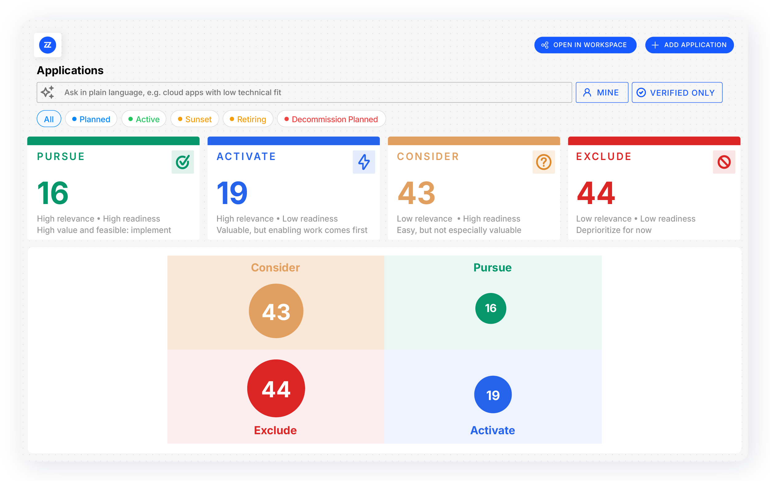Focus the plain language search field

coord(304,93)
